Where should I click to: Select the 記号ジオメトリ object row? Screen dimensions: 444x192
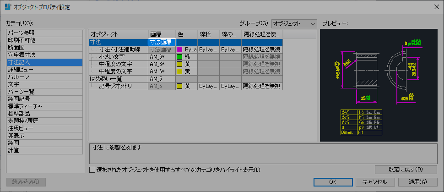(119, 86)
